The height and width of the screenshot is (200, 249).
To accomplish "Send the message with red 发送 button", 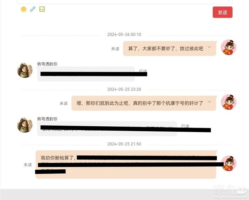I will pos(222,12).
